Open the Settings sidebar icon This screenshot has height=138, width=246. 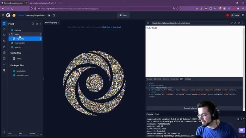(4, 53)
